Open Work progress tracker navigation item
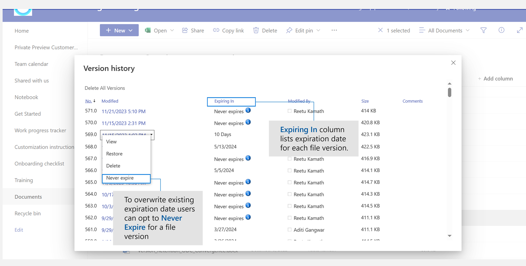The height and width of the screenshot is (266, 526). pyautogui.click(x=40, y=130)
